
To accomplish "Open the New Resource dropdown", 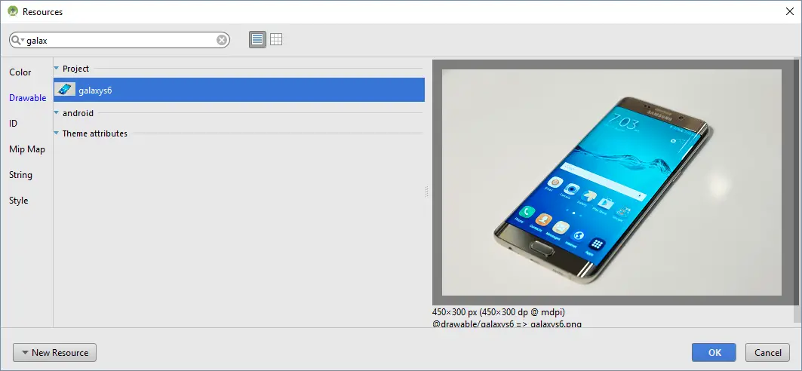I will (x=54, y=352).
